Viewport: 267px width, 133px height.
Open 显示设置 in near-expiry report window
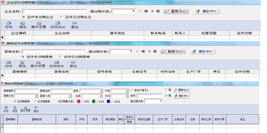click(26, 109)
